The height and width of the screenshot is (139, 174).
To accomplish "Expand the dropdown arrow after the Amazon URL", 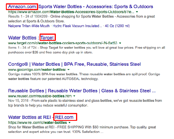I will 137,12.
